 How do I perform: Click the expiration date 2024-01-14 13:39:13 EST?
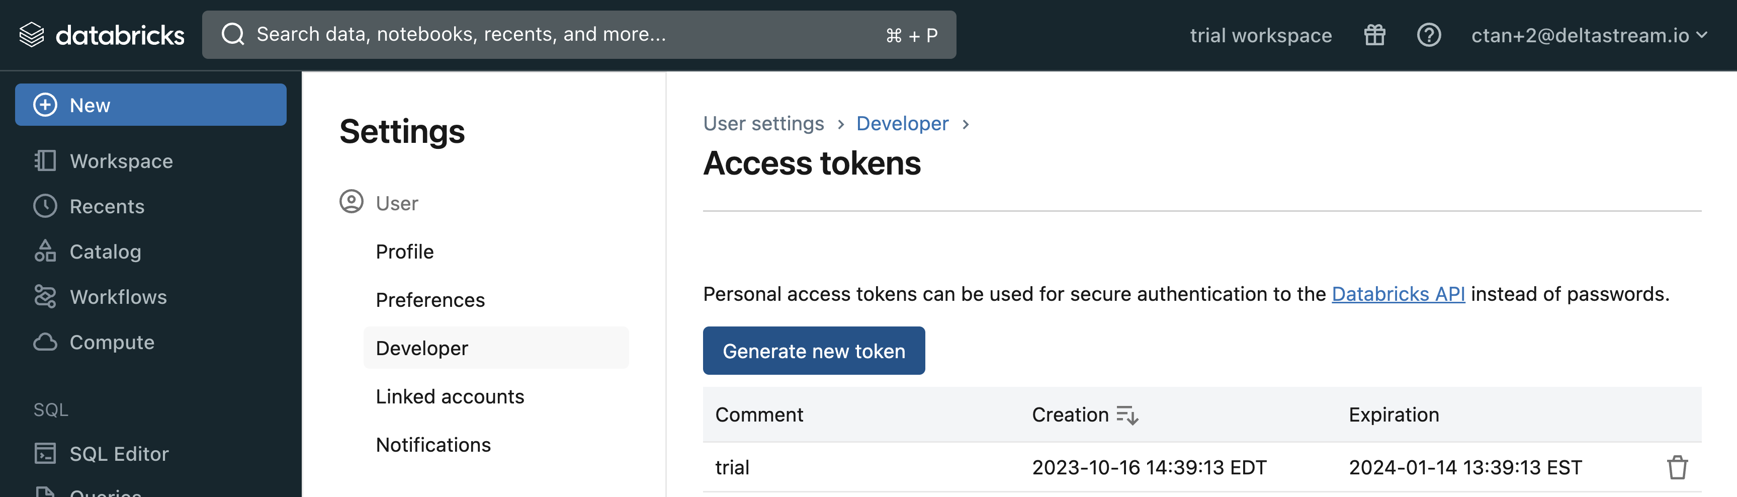tap(1465, 467)
